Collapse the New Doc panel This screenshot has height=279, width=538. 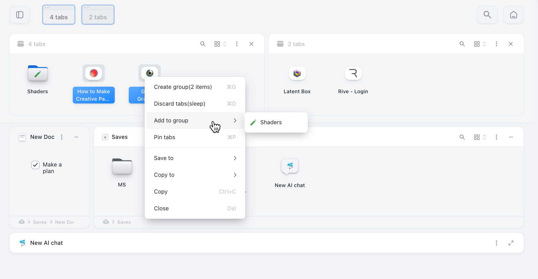76,137
